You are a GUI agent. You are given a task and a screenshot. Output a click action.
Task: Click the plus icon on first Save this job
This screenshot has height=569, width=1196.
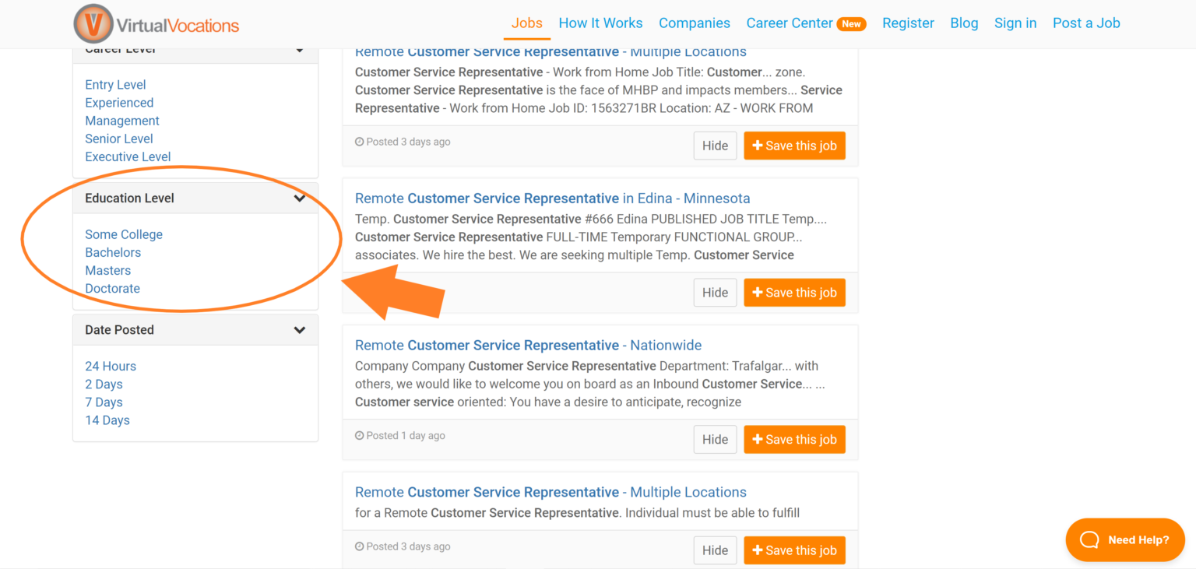(758, 146)
